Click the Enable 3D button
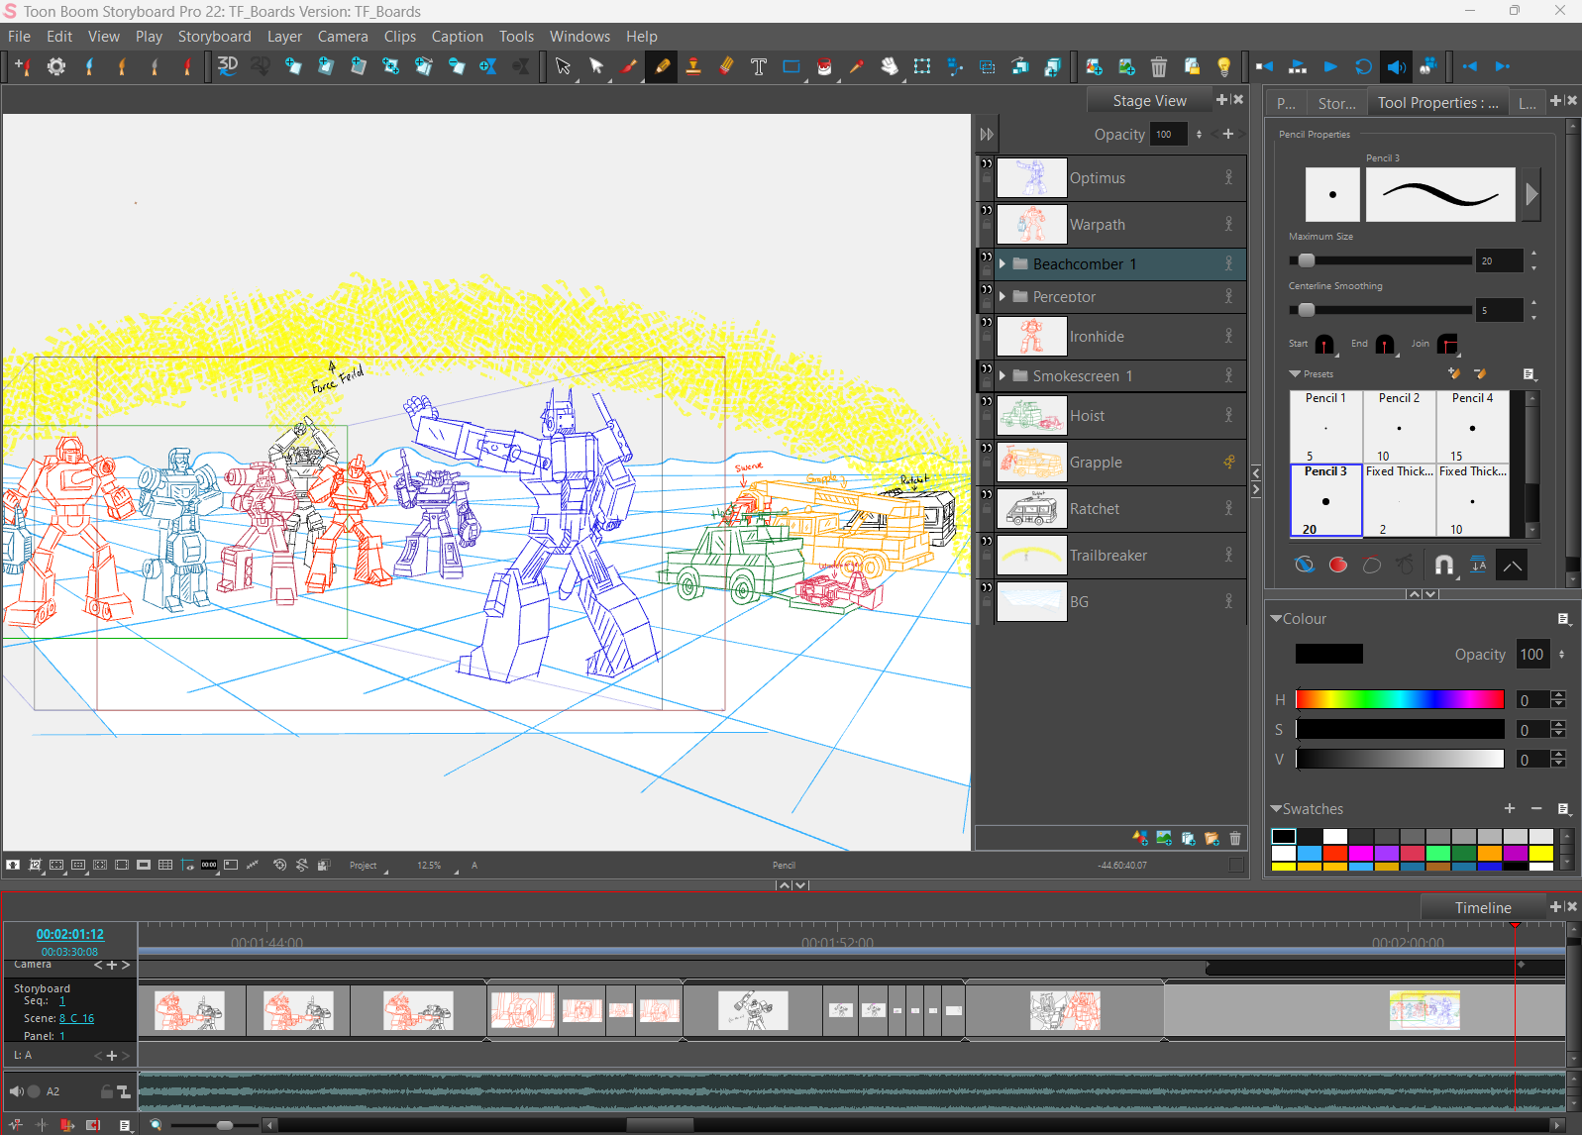The image size is (1582, 1135). 228,66
